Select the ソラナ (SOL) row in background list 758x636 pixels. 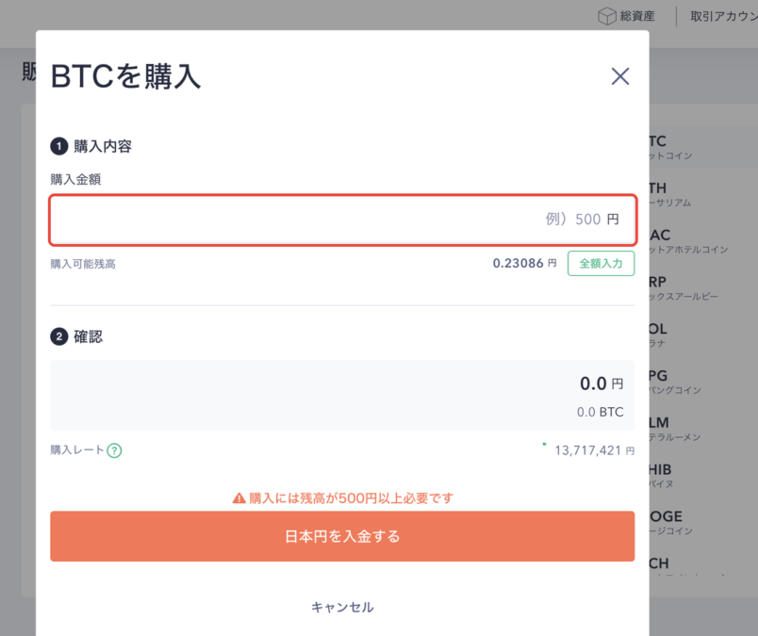703,334
